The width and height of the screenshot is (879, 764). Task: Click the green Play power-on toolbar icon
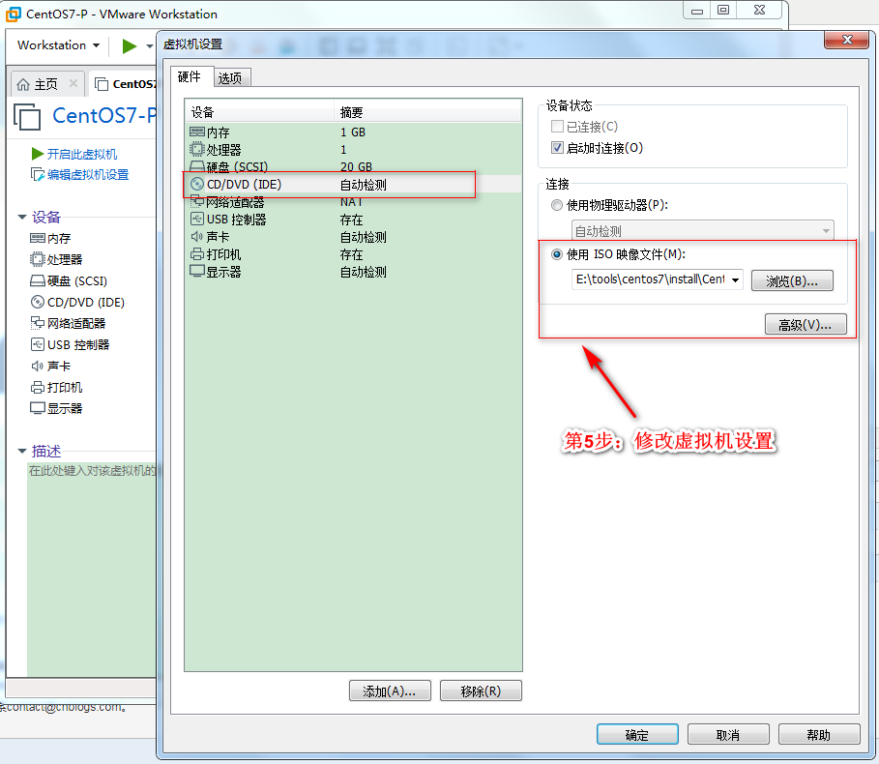tap(130, 46)
